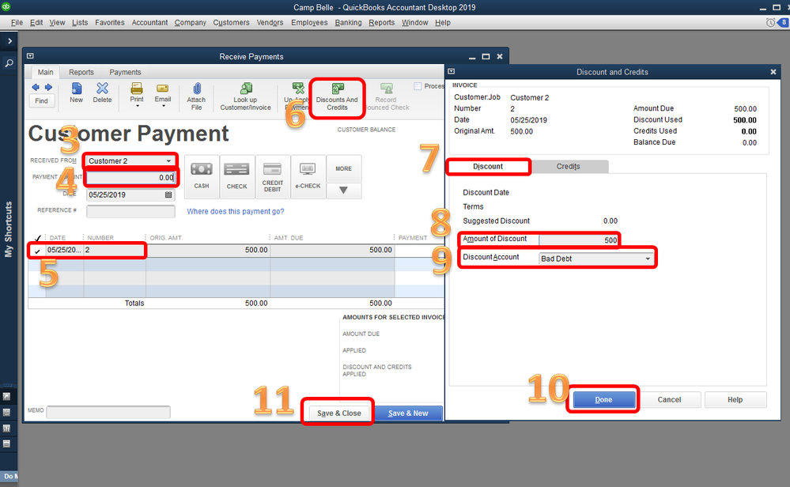Viewport: 790px width, 487px height.
Task: Toggle checkmark on invoice 2 row
Action: [x=37, y=251]
